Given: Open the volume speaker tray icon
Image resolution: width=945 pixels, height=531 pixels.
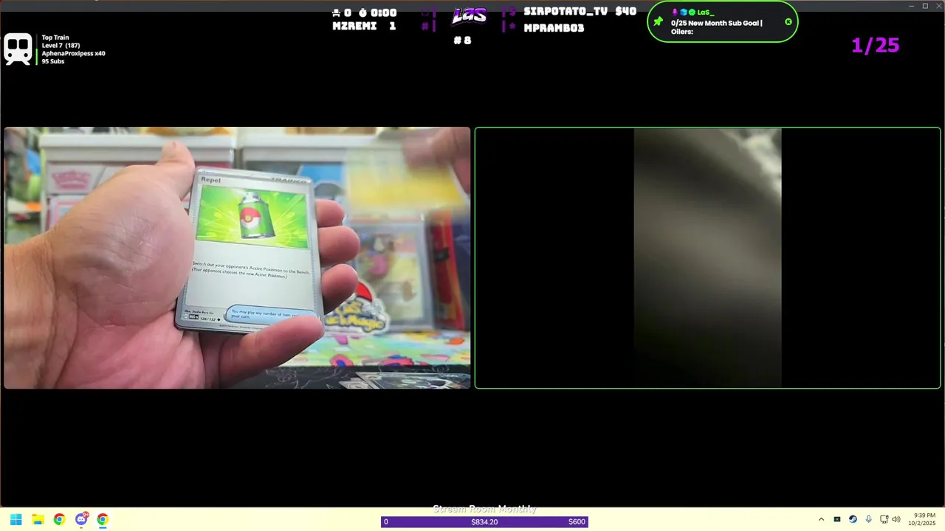Looking at the screenshot, I should pyautogui.click(x=896, y=520).
